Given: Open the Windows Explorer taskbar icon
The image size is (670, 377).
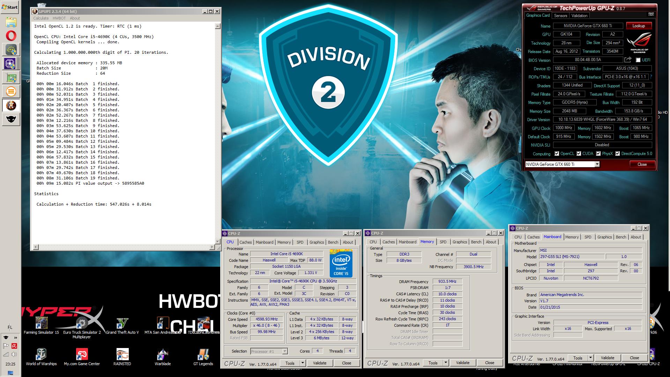Looking at the screenshot, I should click(11, 22).
